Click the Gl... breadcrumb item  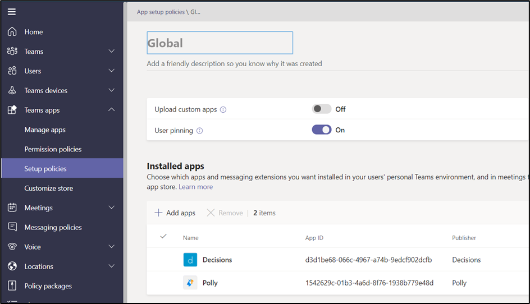click(195, 12)
